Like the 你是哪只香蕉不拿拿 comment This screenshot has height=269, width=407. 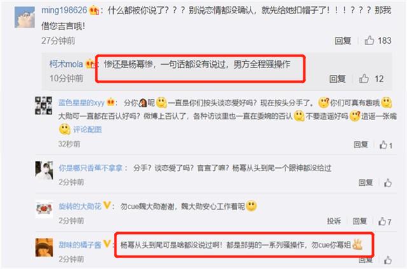click(388, 183)
